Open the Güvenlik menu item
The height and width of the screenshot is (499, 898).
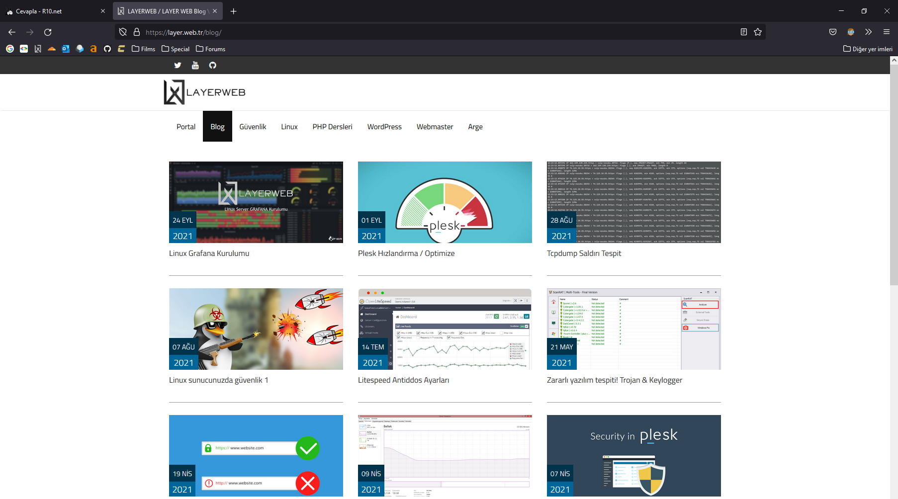(253, 127)
